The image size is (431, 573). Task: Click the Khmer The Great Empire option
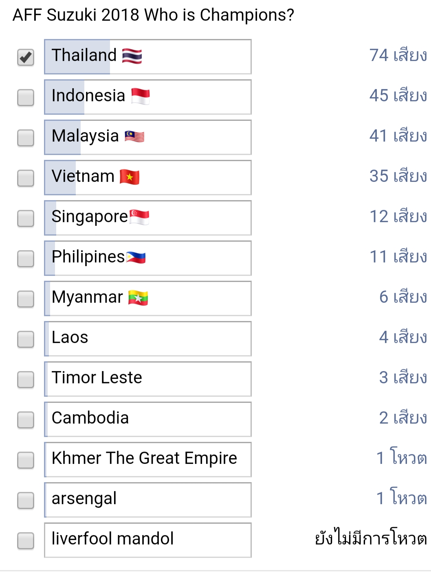point(148,459)
